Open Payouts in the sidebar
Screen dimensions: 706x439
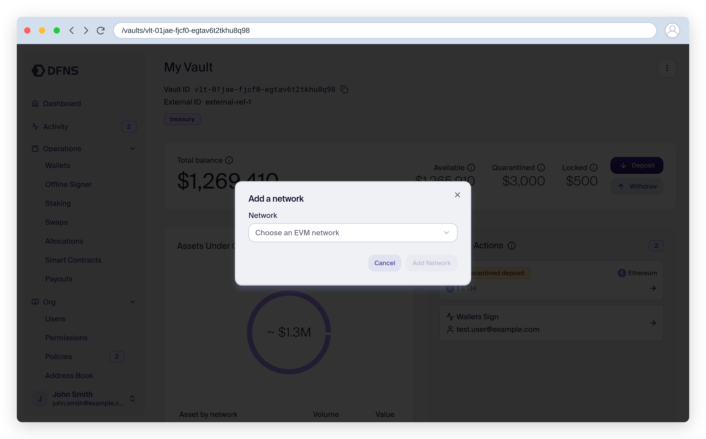(x=59, y=279)
